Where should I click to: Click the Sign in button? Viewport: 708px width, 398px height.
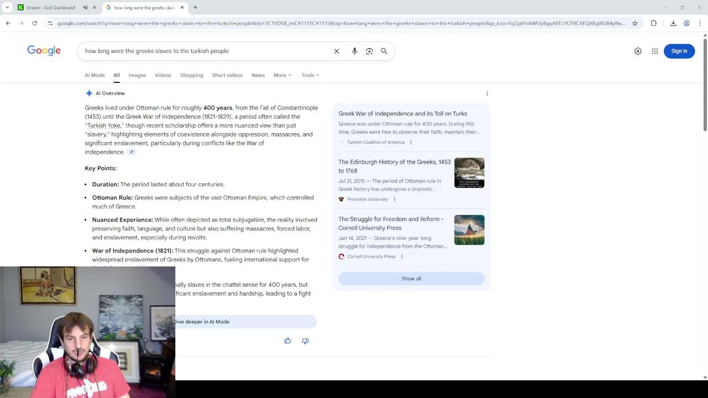click(679, 51)
